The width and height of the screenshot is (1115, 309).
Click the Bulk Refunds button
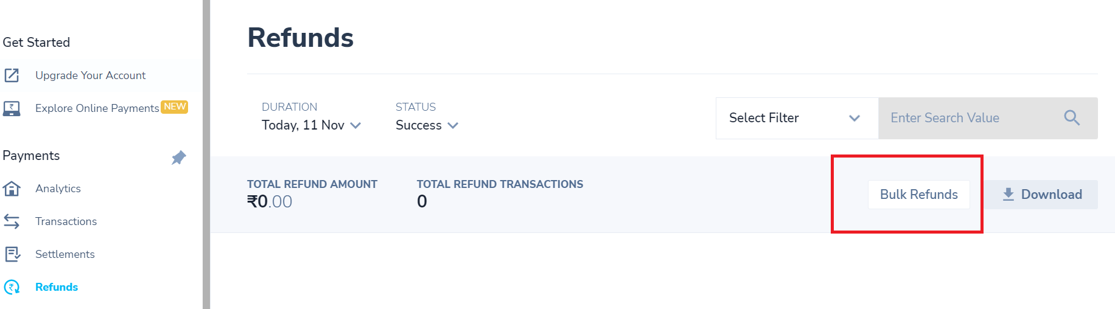[918, 195]
